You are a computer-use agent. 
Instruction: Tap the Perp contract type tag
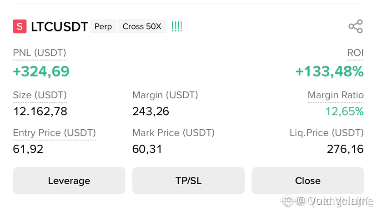point(103,26)
